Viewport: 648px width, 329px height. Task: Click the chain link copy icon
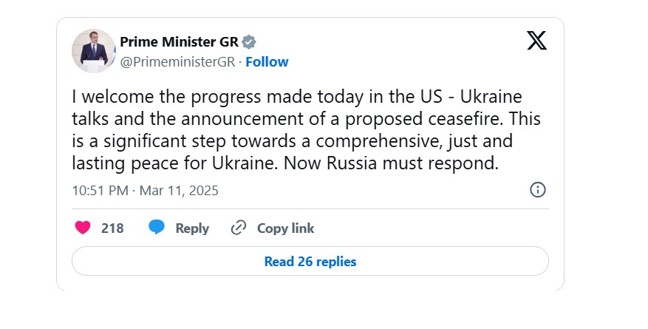point(239,228)
